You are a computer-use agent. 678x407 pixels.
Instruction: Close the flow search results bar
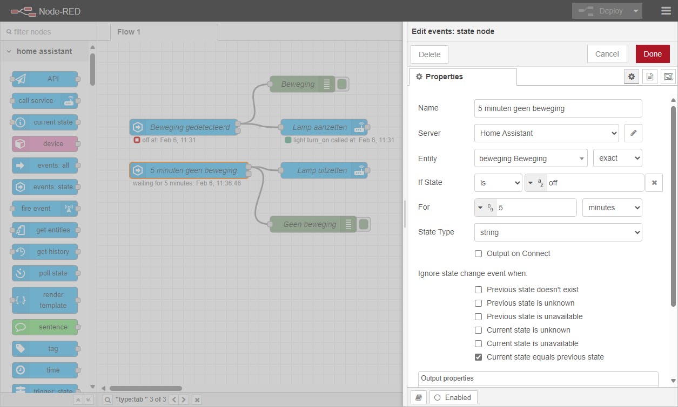click(x=197, y=400)
